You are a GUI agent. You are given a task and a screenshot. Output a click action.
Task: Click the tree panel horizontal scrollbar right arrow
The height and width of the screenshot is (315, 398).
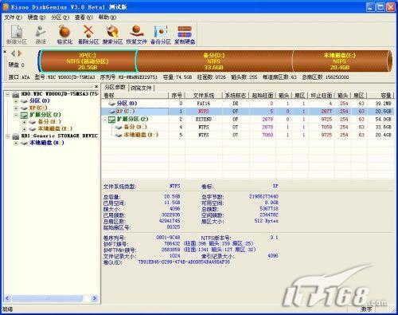click(x=94, y=298)
